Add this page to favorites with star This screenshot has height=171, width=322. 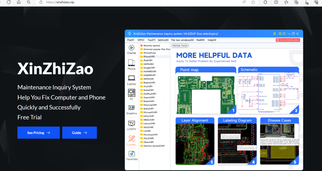click(253, 2)
